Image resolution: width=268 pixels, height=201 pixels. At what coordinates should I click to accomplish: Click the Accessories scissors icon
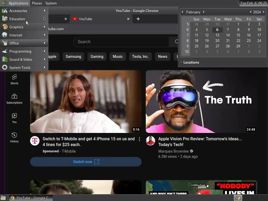5,10
